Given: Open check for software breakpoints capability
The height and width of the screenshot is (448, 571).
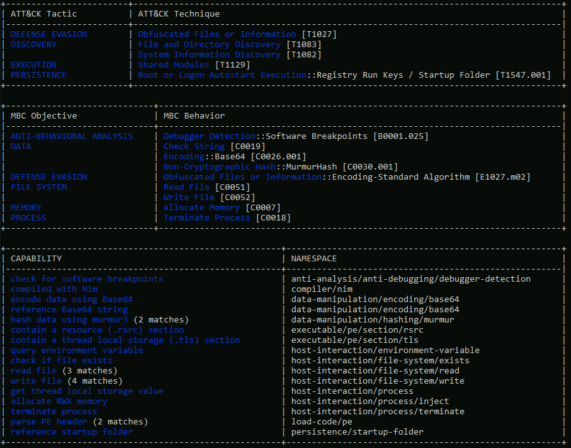Looking at the screenshot, I should [87, 279].
